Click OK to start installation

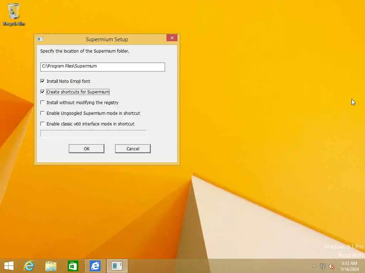point(87,149)
